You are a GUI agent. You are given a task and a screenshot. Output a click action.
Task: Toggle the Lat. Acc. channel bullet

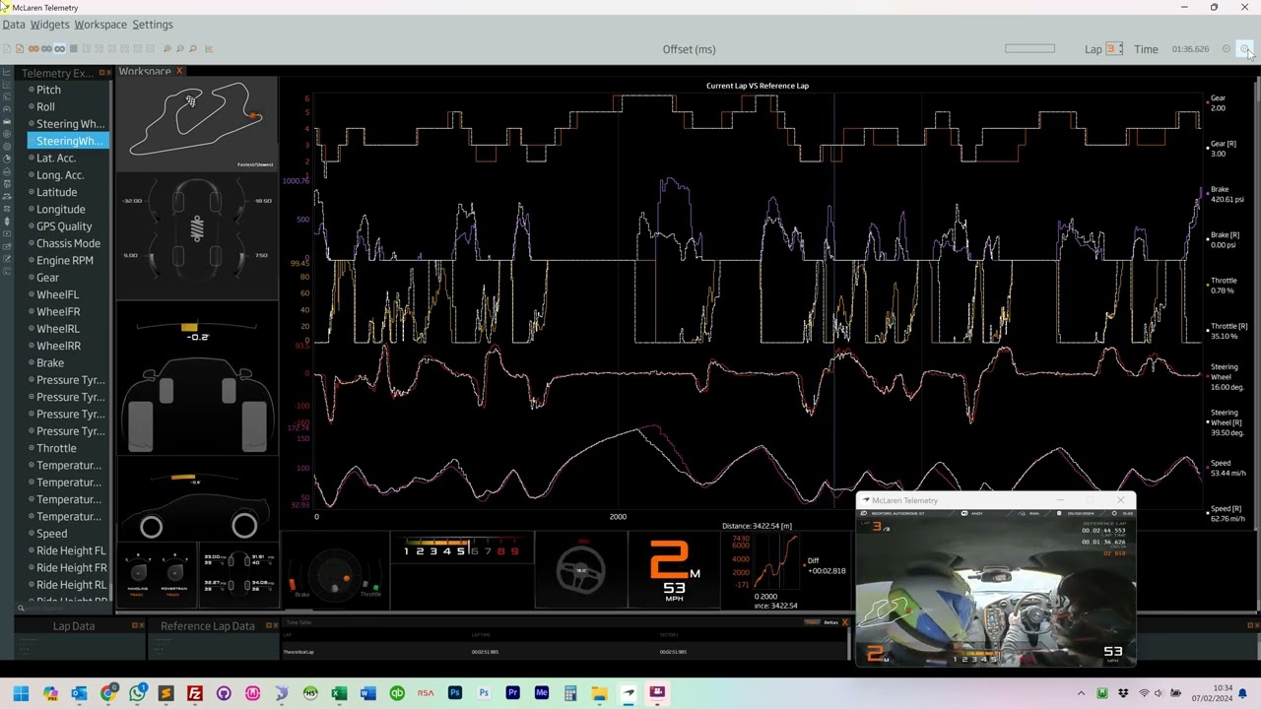(x=32, y=158)
